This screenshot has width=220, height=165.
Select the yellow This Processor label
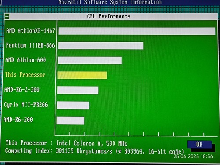point(25,75)
